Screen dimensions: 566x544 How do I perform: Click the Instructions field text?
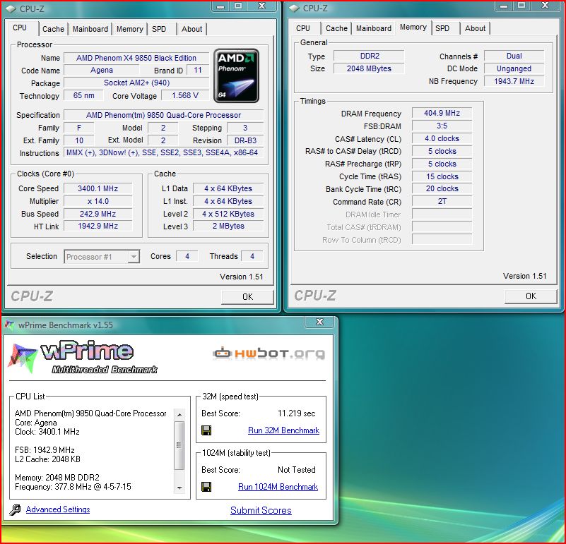coord(163,152)
